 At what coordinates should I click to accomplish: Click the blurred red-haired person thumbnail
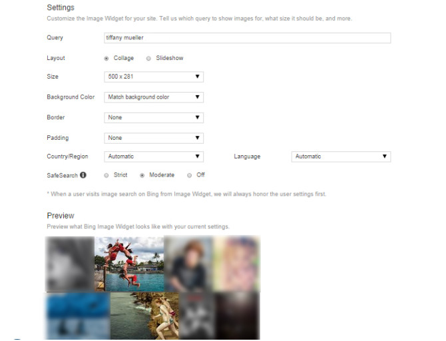click(188, 264)
